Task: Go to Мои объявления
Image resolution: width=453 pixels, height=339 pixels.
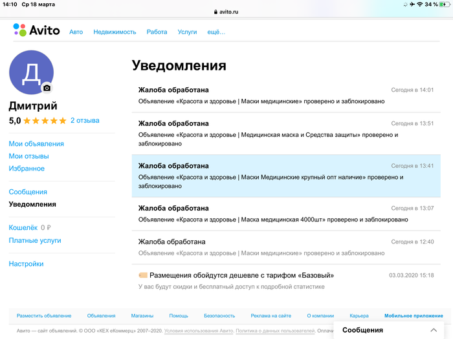Action: pyautogui.click(x=36, y=143)
